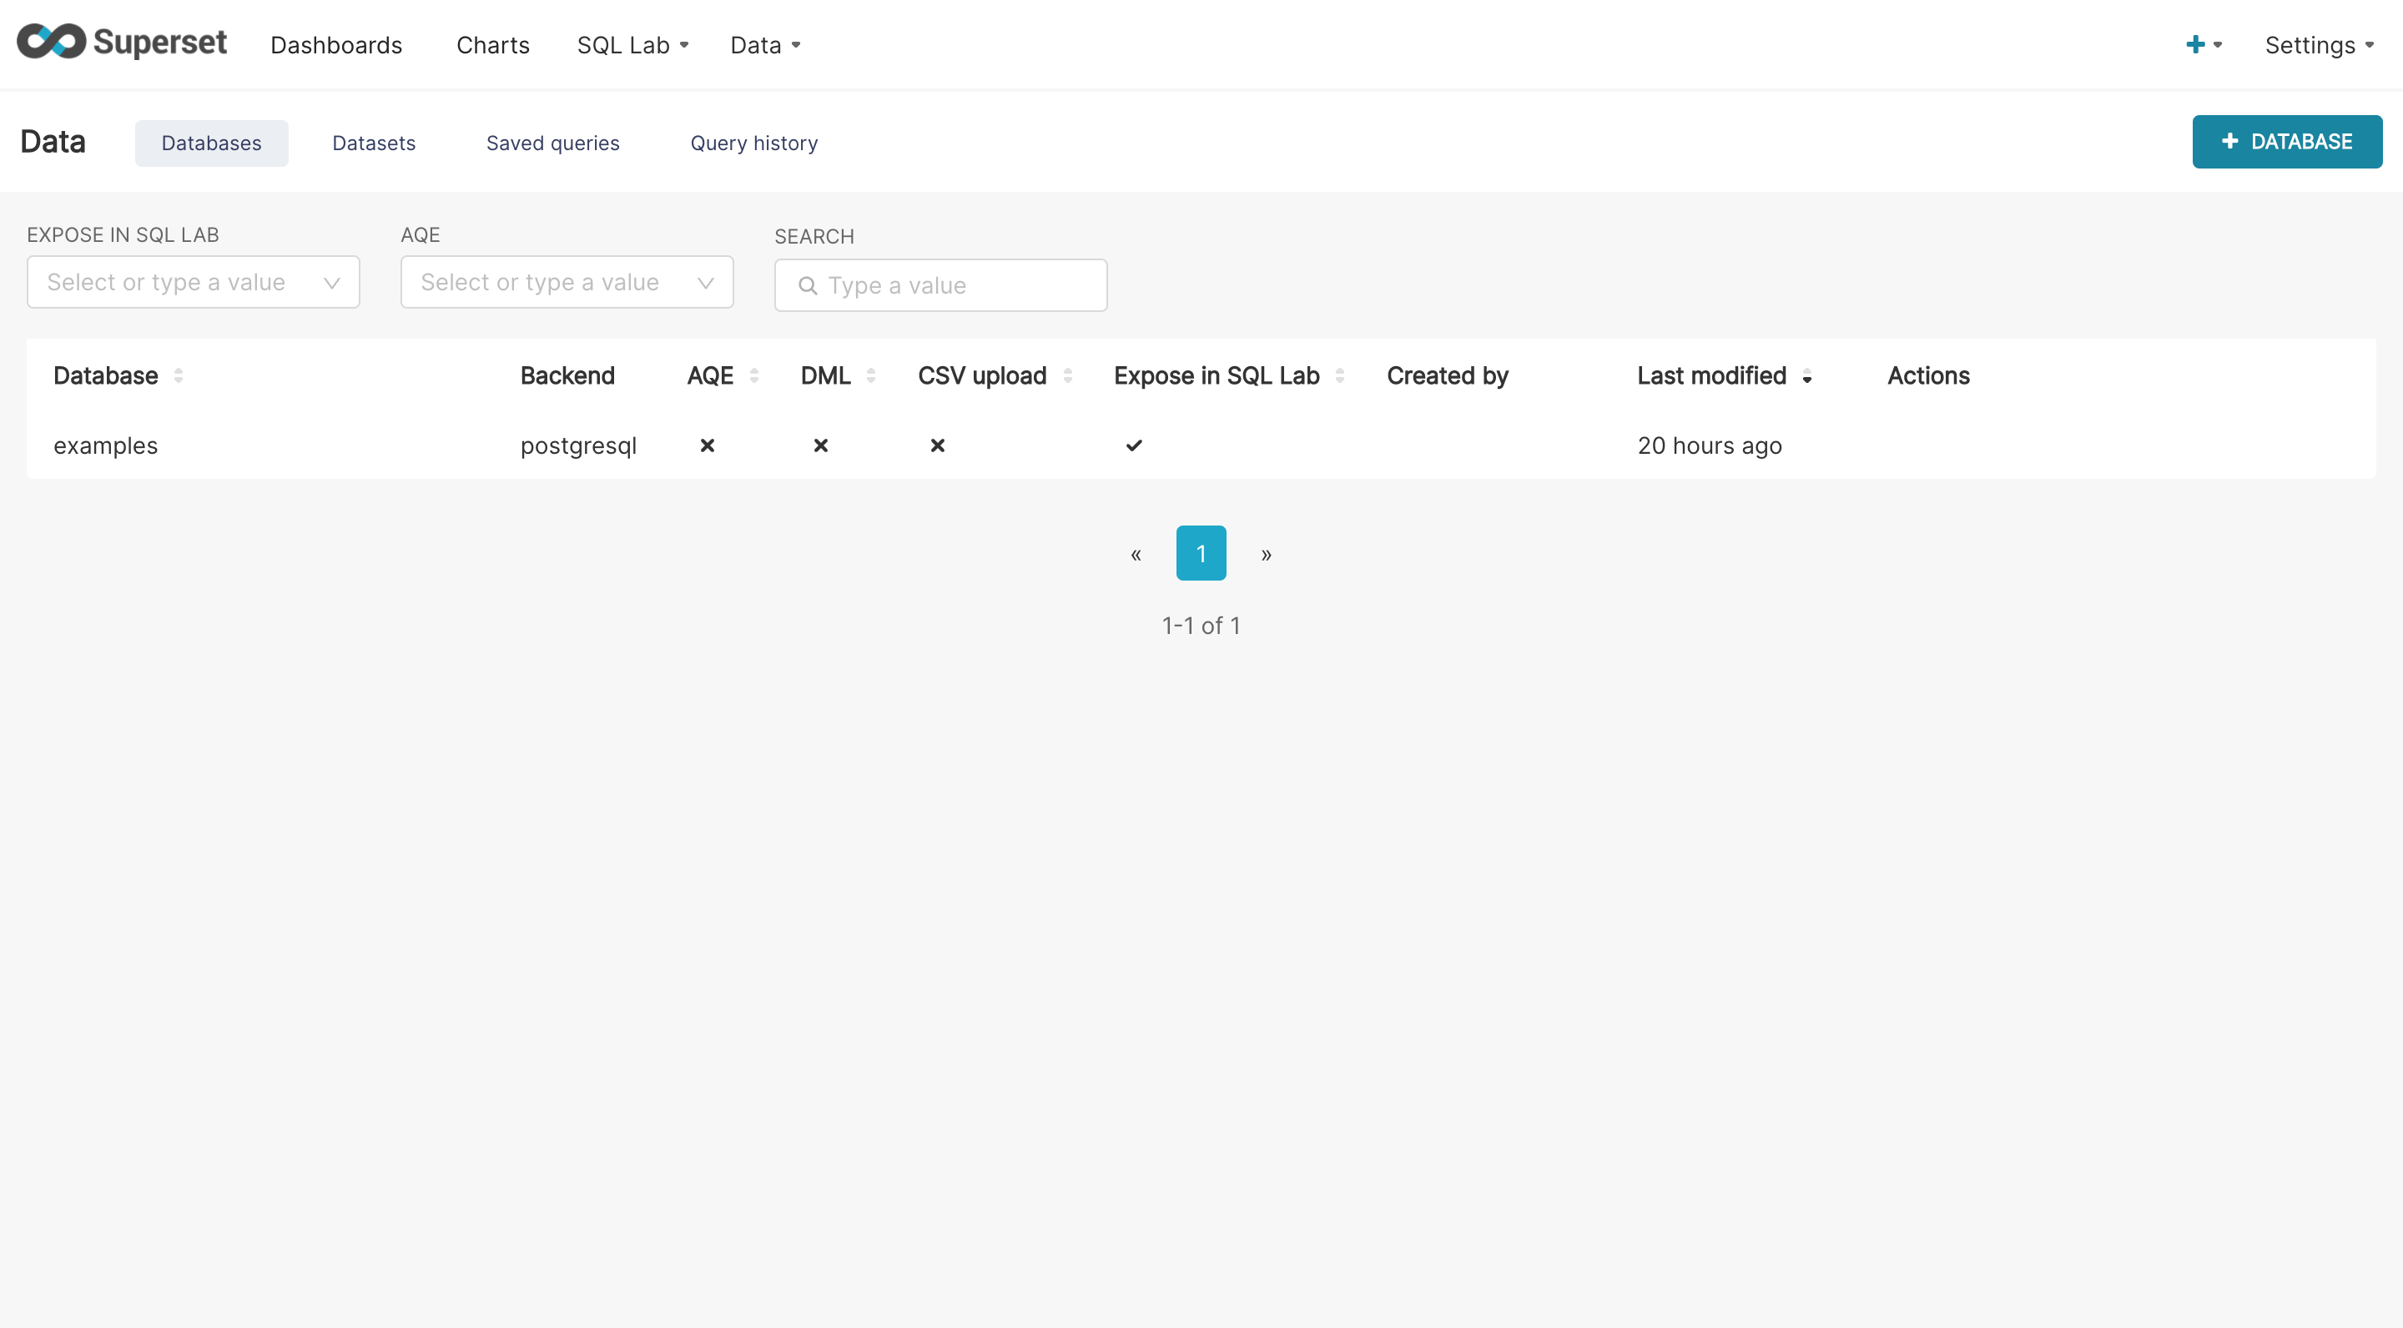Sort by CSV upload column icon
The image size is (2403, 1328).
1067,376
